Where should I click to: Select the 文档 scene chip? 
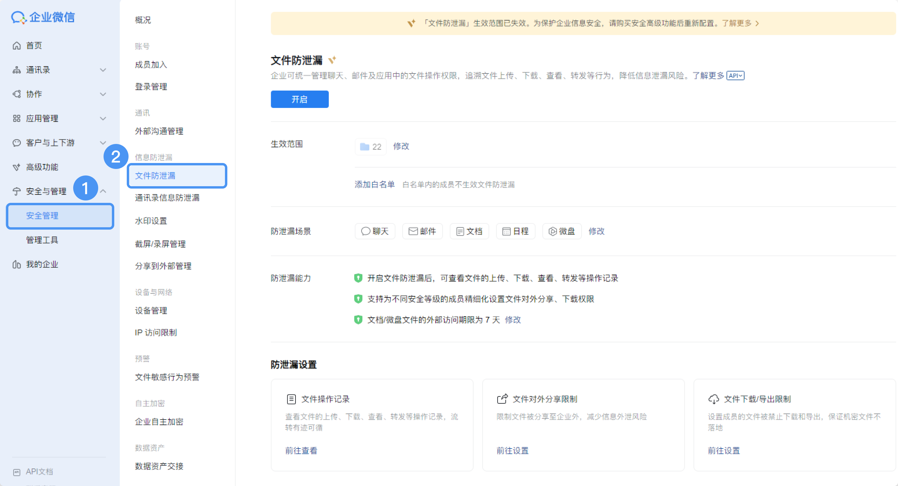tap(469, 231)
